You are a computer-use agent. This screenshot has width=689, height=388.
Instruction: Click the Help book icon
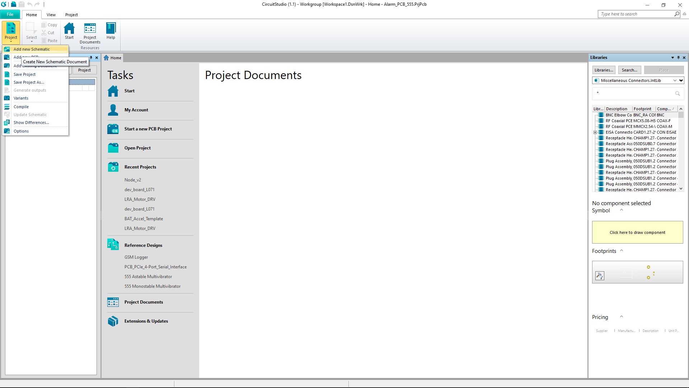point(111,28)
